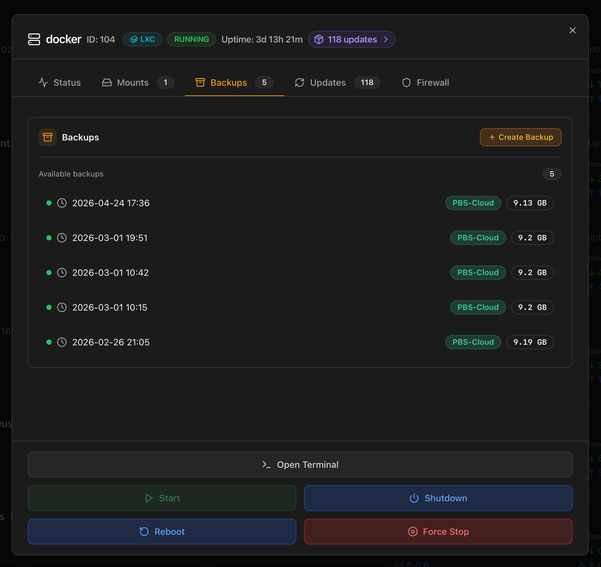601x567 pixels.
Task: Click the Backups tab count badge 5
Action: point(264,82)
